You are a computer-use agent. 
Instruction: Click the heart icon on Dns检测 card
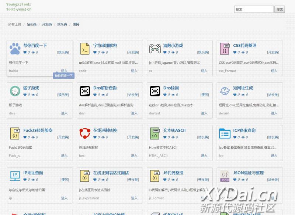(x=165, y=95)
